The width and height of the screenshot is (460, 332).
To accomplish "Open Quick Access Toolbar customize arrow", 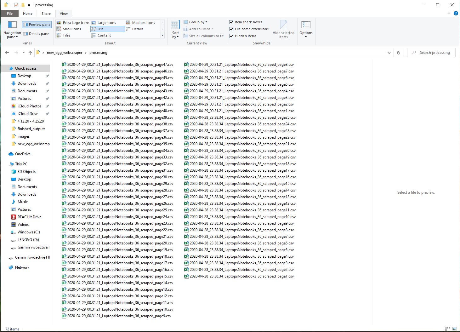I will click(29, 5).
